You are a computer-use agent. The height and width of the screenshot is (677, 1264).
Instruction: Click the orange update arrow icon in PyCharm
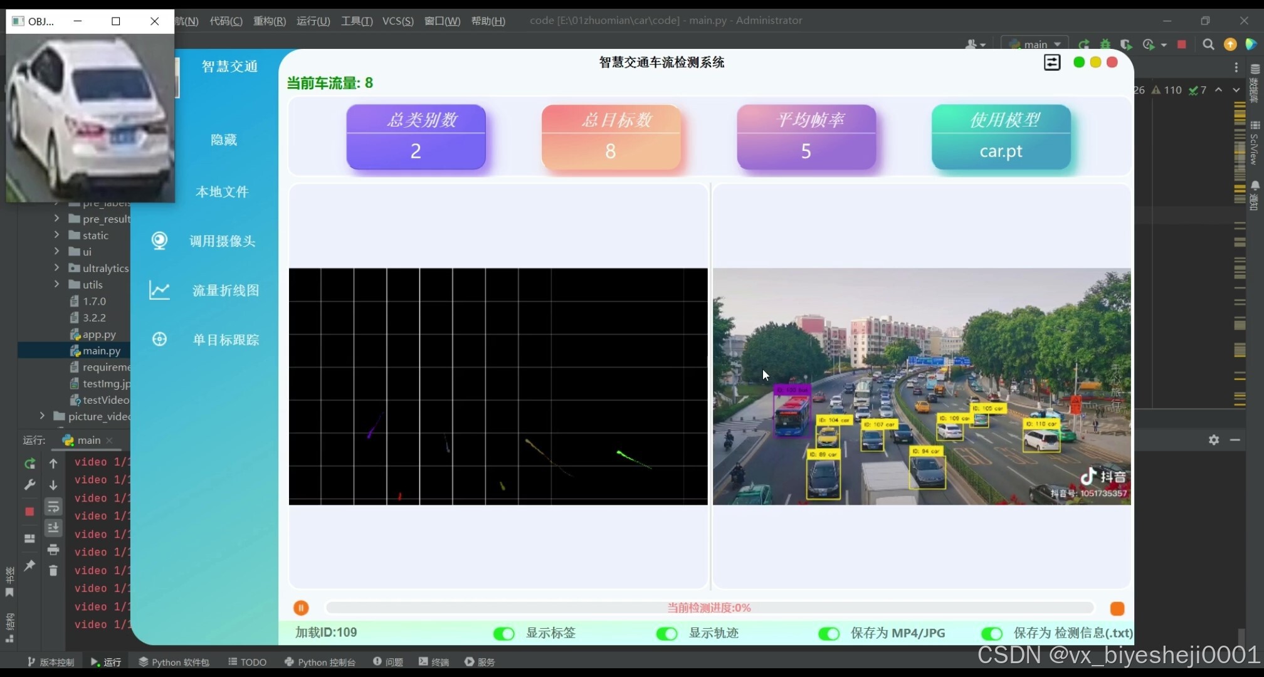[1230, 45]
